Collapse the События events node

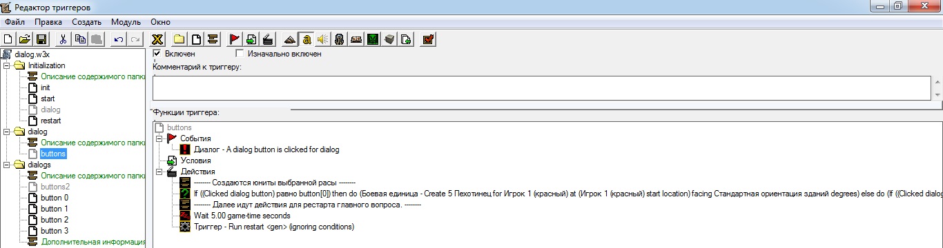coord(159,138)
